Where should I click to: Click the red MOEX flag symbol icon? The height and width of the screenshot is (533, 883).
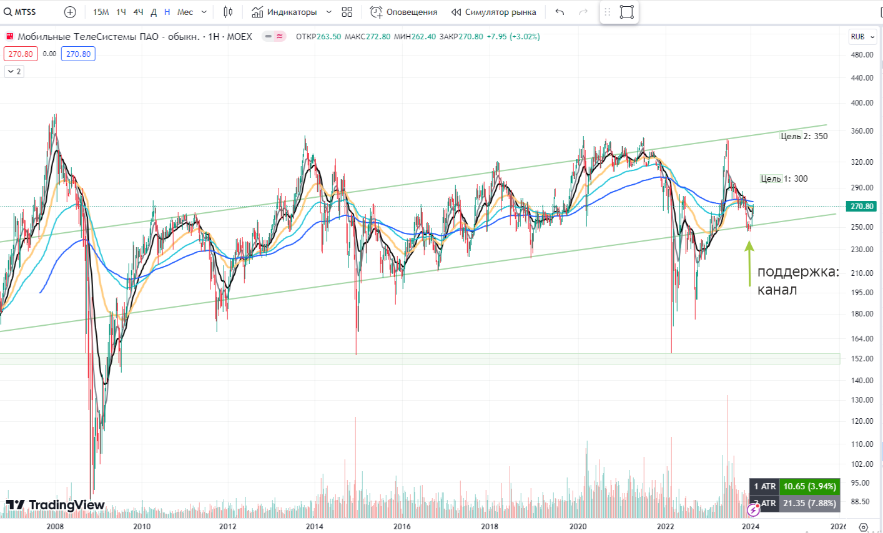coord(9,37)
